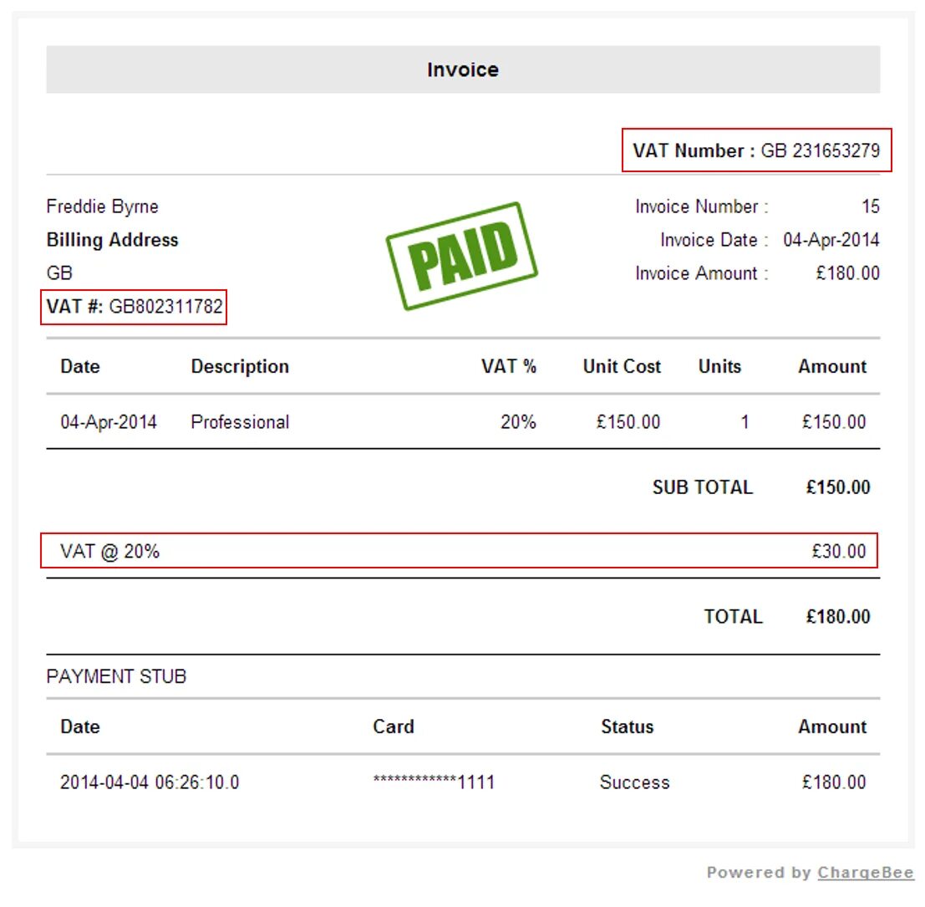Click the SUB TOTAL amount £150.00
Screen dimensions: 925x907
point(838,487)
